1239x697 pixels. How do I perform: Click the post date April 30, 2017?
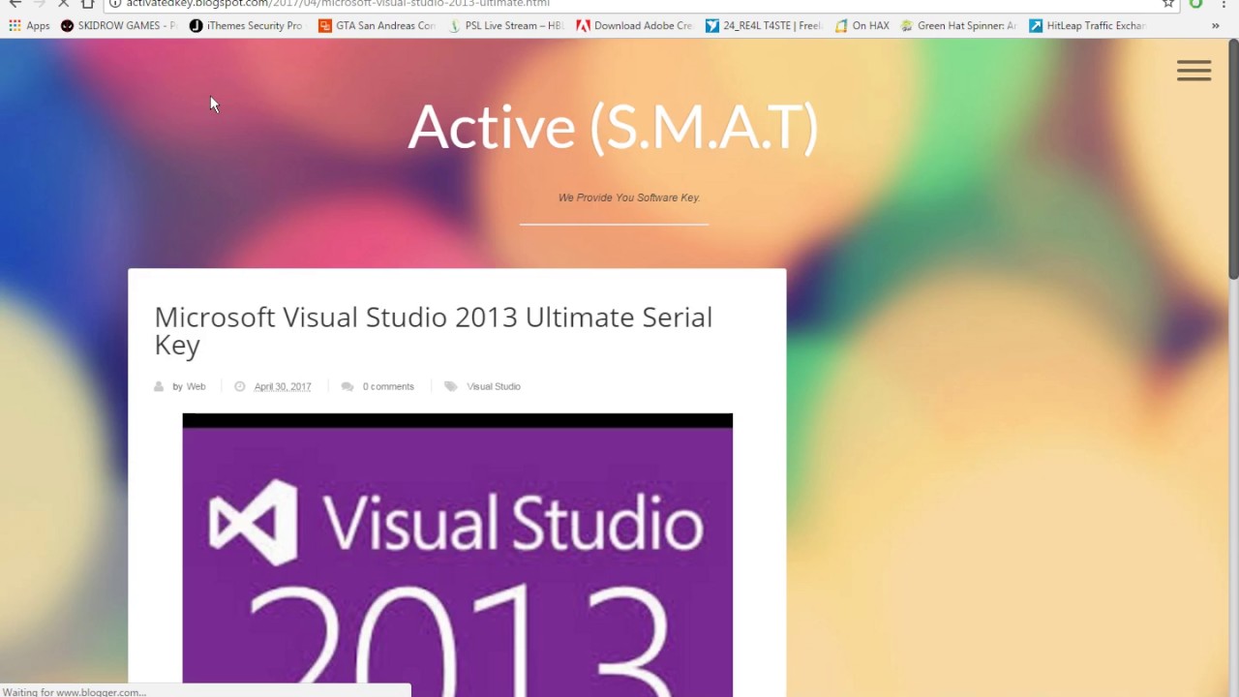click(283, 386)
